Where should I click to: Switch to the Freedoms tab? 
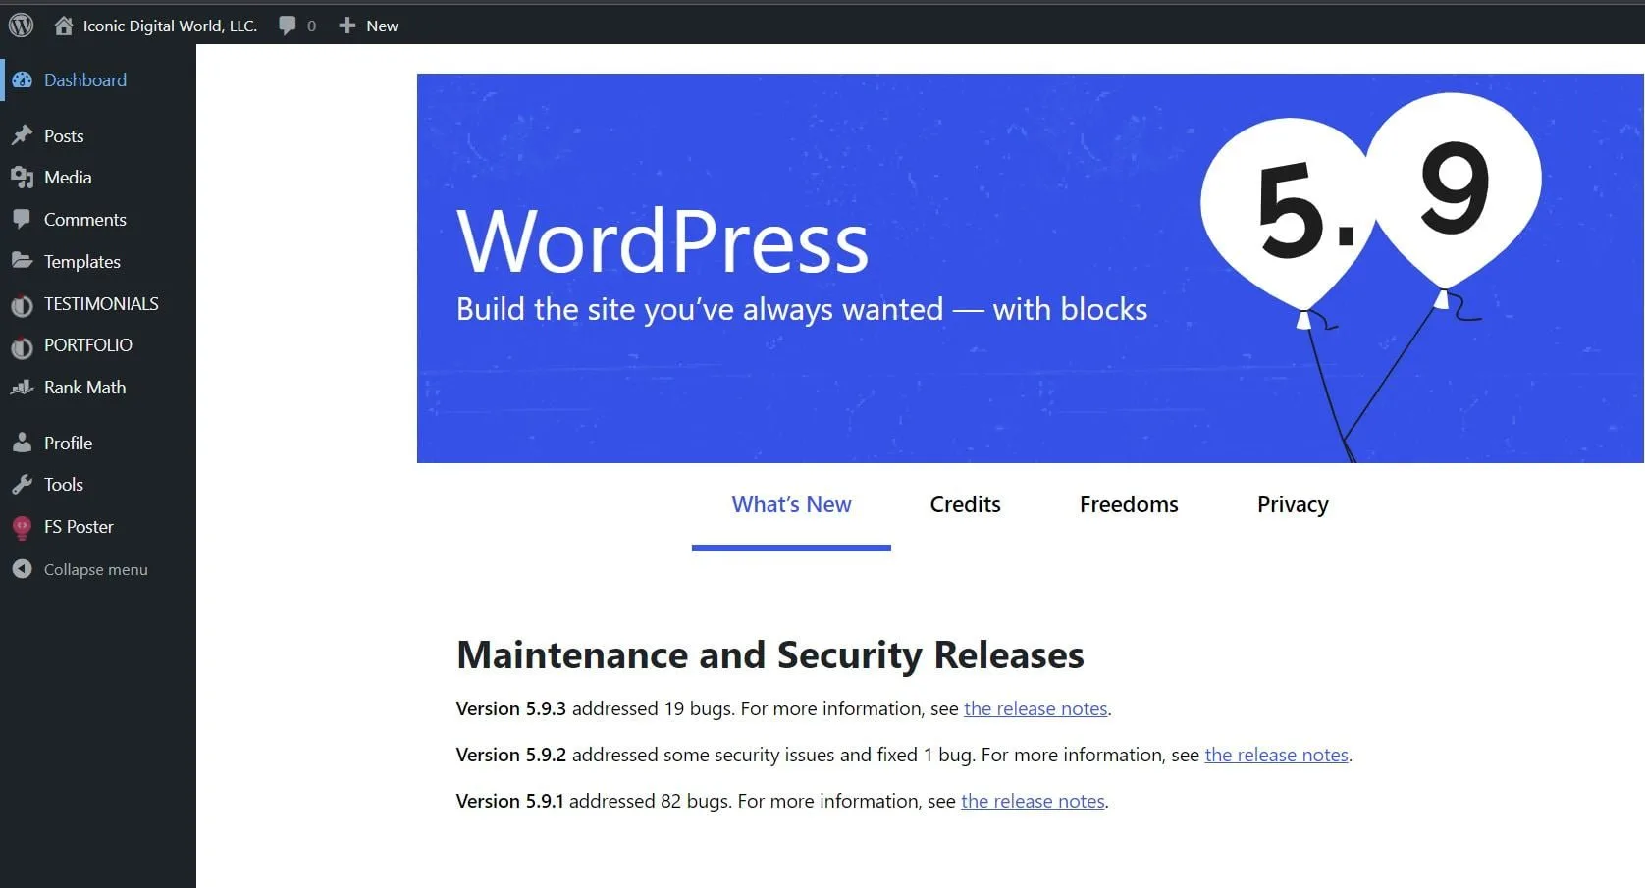pos(1129,504)
